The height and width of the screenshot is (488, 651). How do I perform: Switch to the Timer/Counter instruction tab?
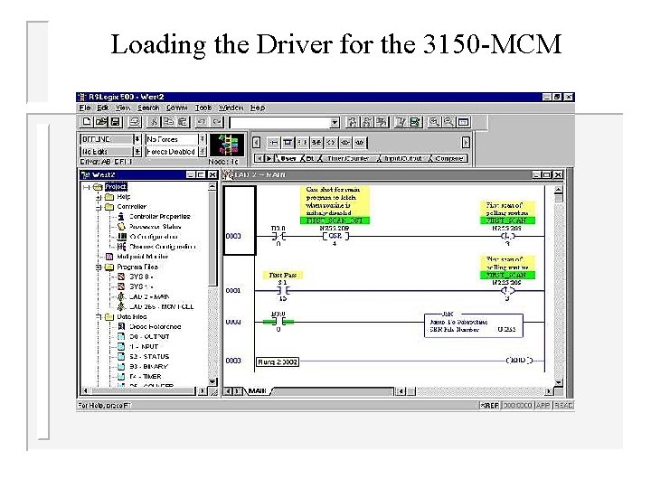pyautogui.click(x=348, y=158)
